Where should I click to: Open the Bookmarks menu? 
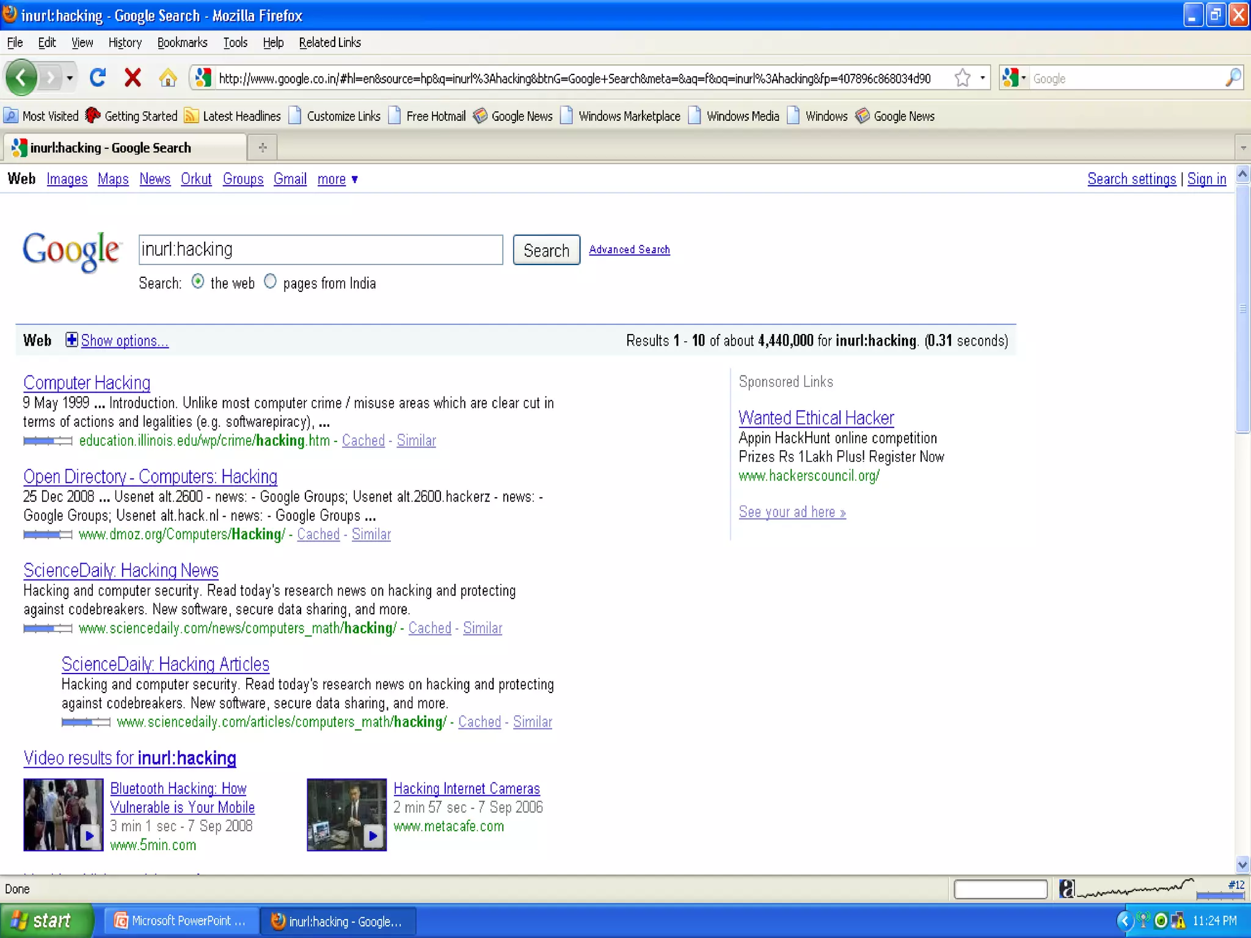pyautogui.click(x=182, y=43)
